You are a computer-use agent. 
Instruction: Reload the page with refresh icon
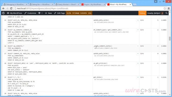(11, 8)
